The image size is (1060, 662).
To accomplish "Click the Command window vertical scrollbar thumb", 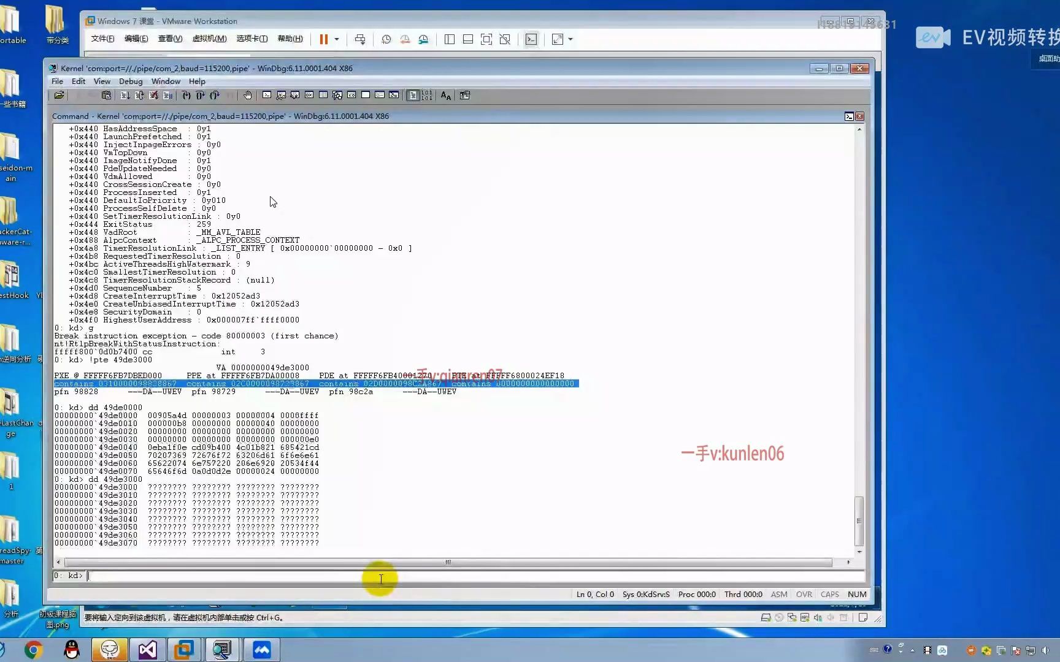I will (x=859, y=521).
